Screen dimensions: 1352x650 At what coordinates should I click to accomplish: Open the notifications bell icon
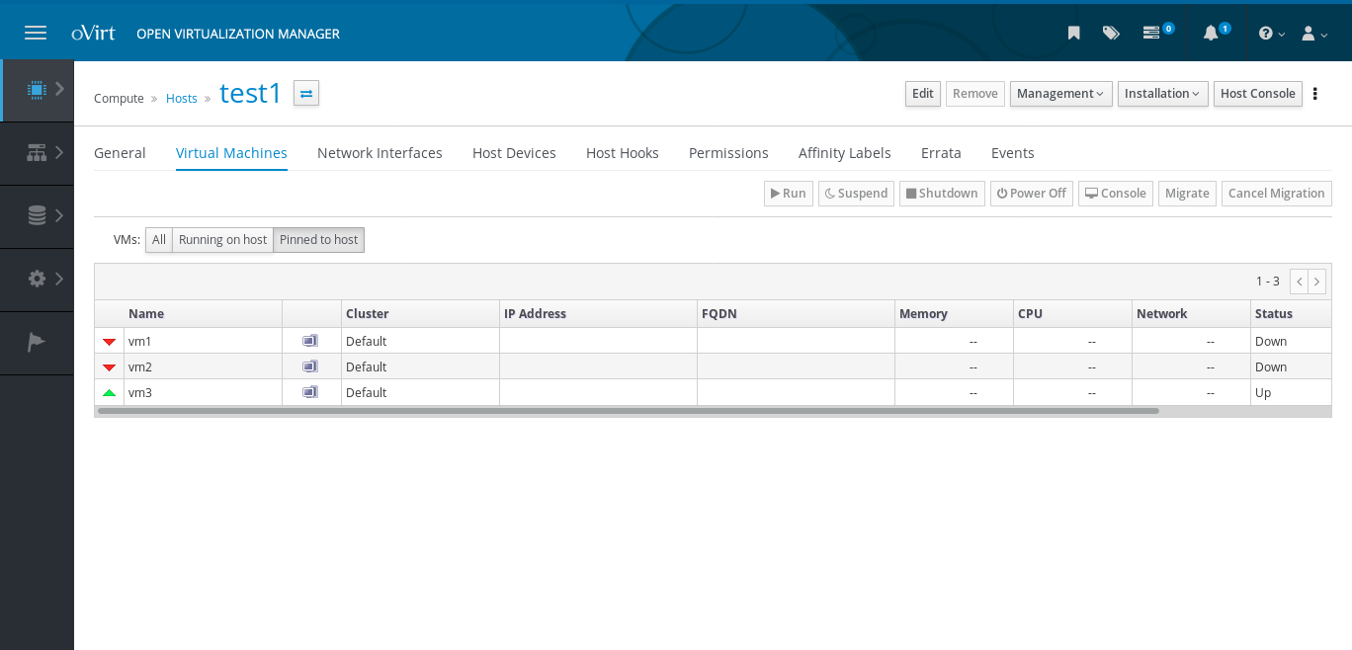[1211, 33]
